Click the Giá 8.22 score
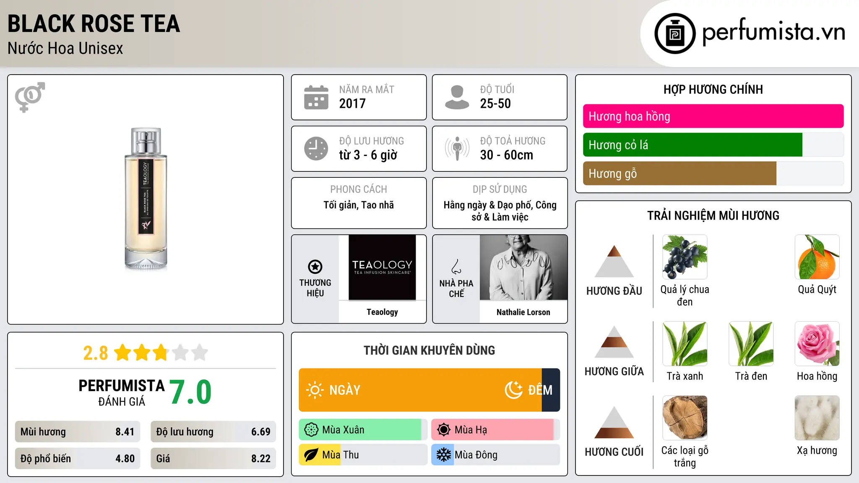This screenshot has width=859, height=483. tap(213, 459)
